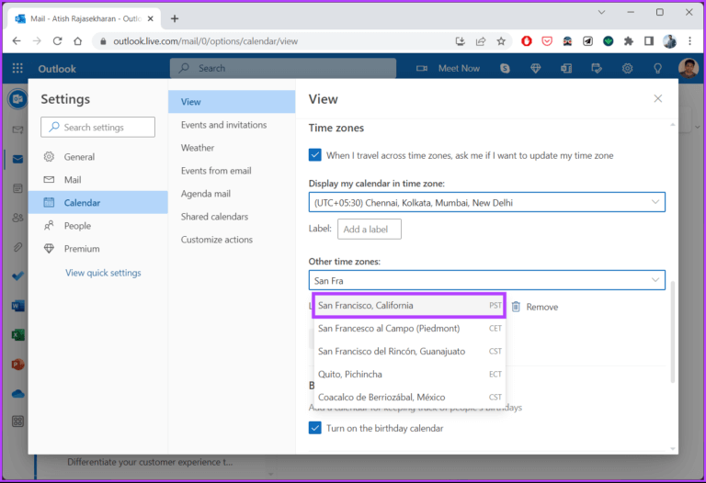Click the Outlook Search box
Image resolution: width=706 pixels, height=483 pixels.
point(283,68)
